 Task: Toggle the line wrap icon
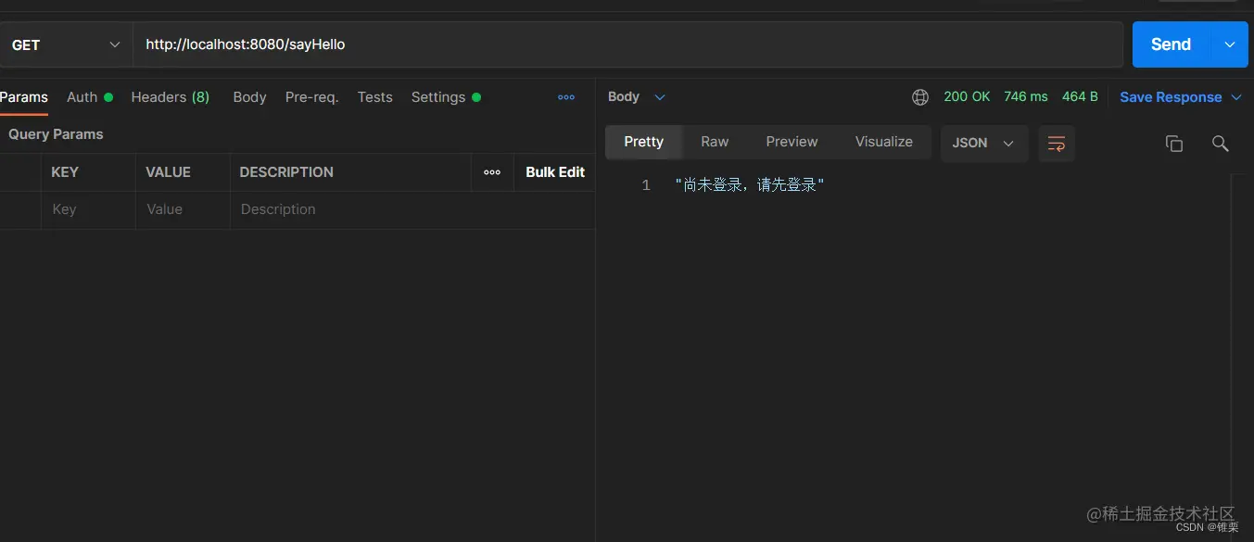click(x=1057, y=144)
